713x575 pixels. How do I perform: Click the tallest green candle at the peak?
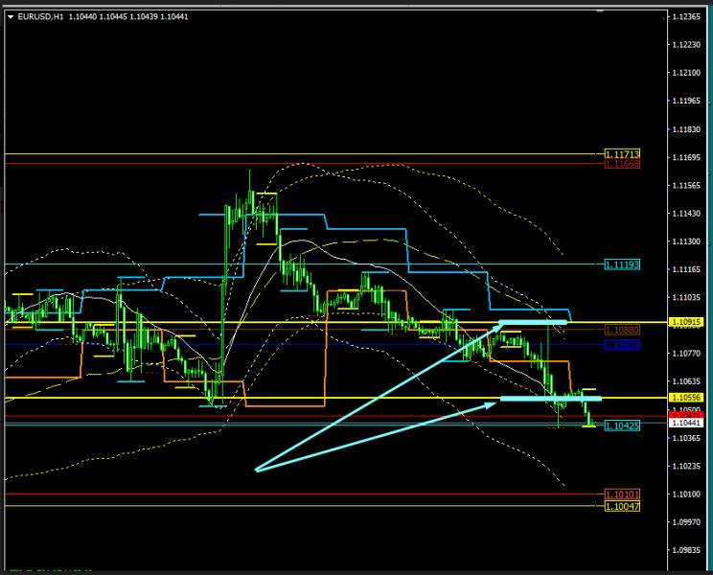point(250,192)
